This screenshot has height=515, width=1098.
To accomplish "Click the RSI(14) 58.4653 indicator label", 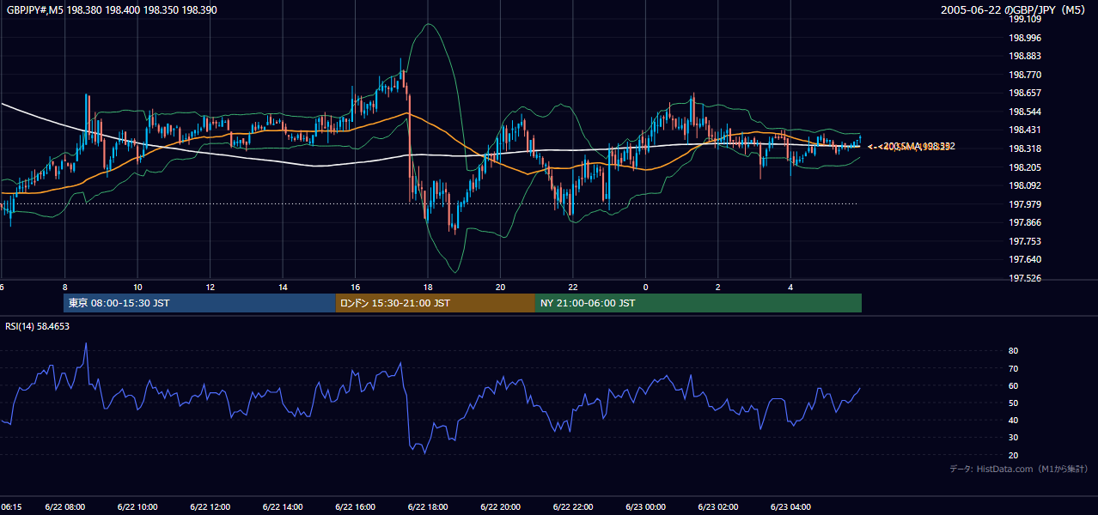I will [38, 326].
